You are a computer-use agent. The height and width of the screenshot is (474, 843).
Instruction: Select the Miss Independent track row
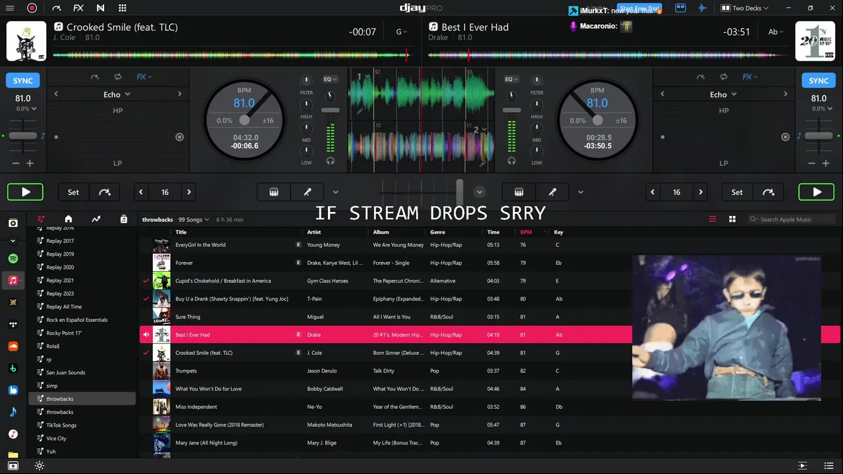tap(385, 407)
